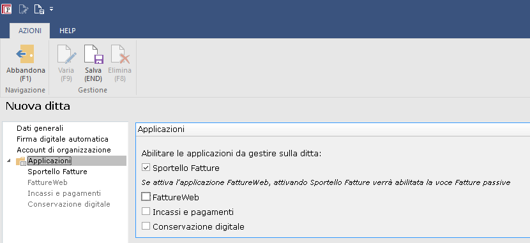Image resolution: width=530 pixels, height=243 pixels.
Task: Open Firma digitale automatica section
Action: pyautogui.click(x=63, y=139)
